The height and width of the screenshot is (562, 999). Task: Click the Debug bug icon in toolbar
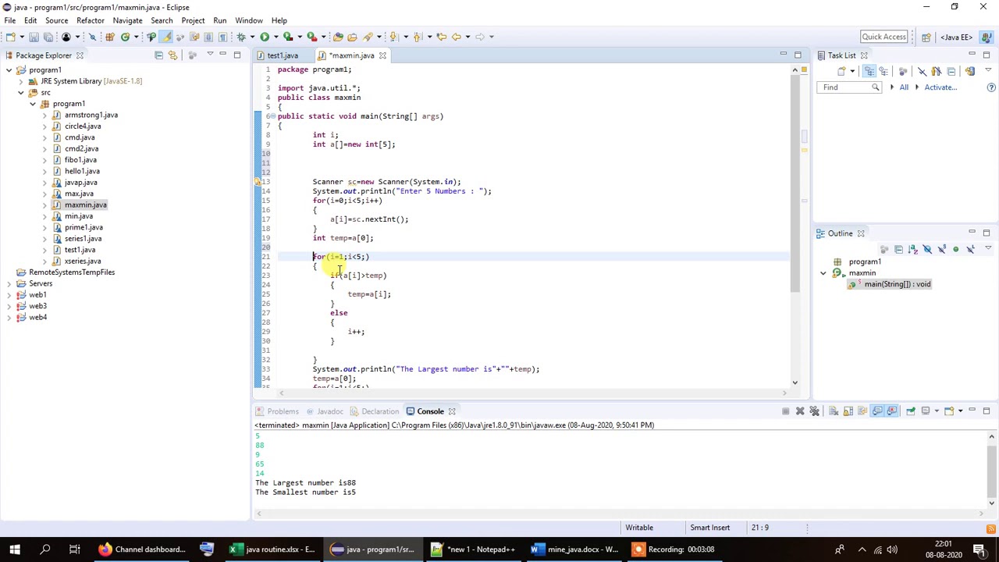click(241, 37)
